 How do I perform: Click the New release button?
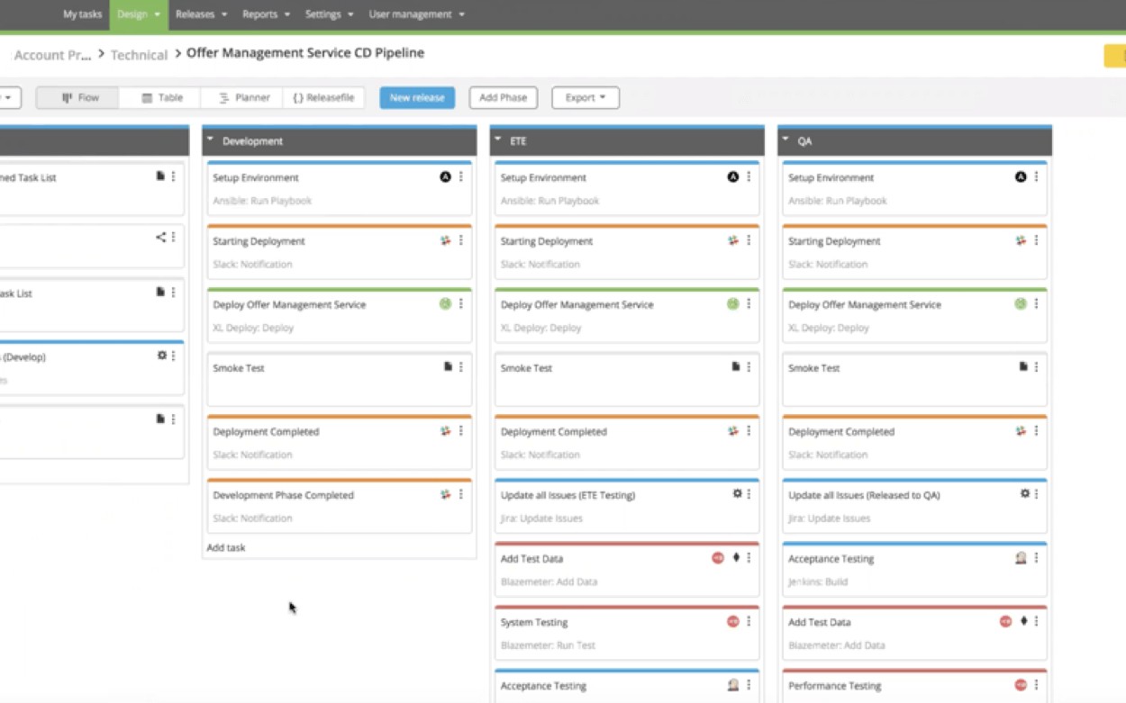pos(417,97)
